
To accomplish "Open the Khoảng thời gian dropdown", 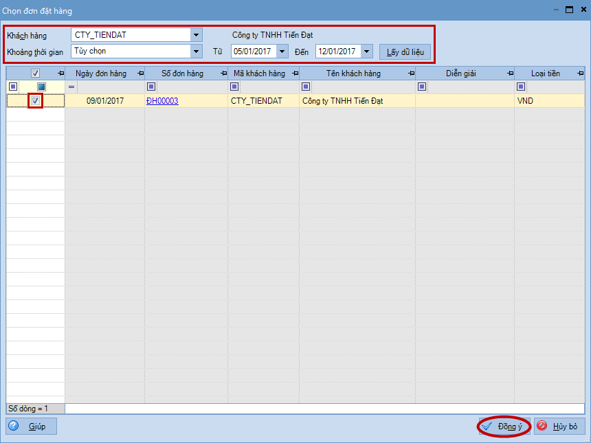I will (x=197, y=51).
